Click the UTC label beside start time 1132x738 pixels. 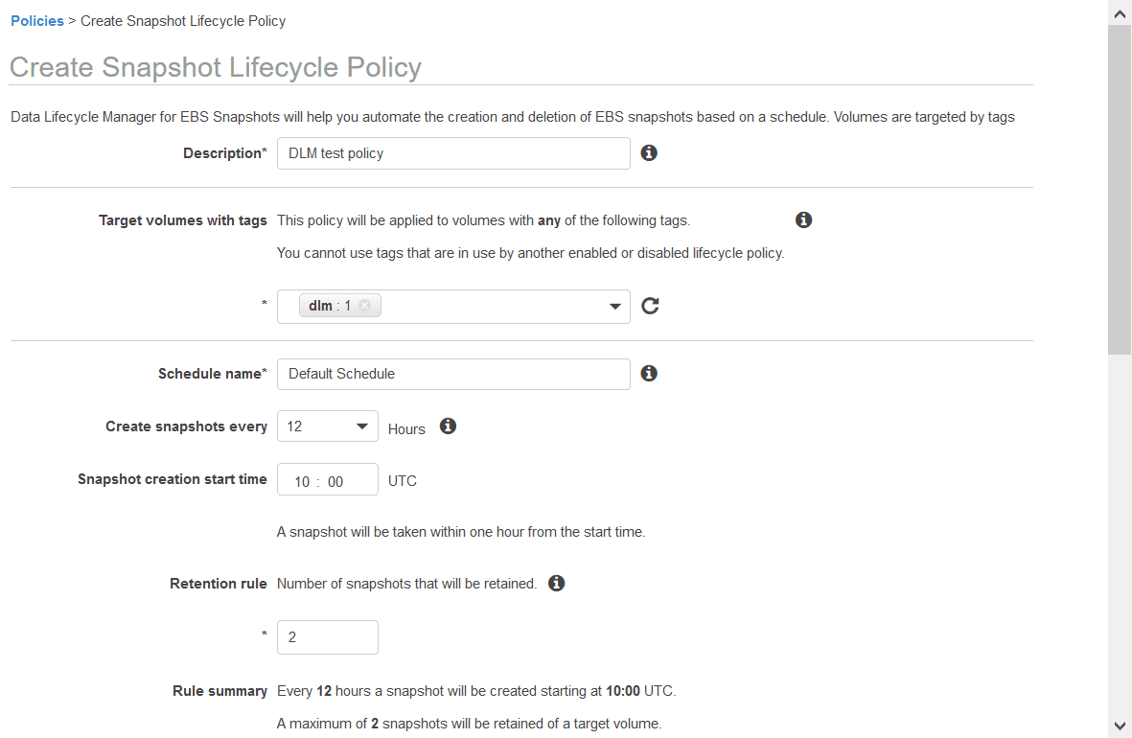tap(403, 481)
